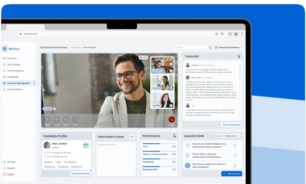This screenshot has width=306, height=184.
Task: Click the Hiretap logo
Action: (11, 49)
